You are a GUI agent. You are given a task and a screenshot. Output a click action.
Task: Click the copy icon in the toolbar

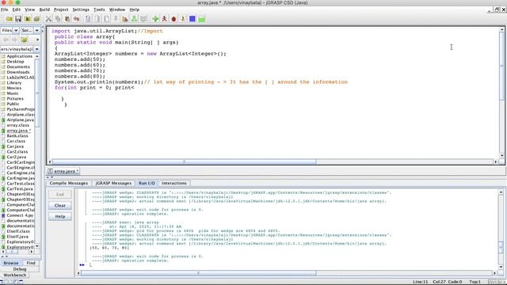tap(58, 19)
